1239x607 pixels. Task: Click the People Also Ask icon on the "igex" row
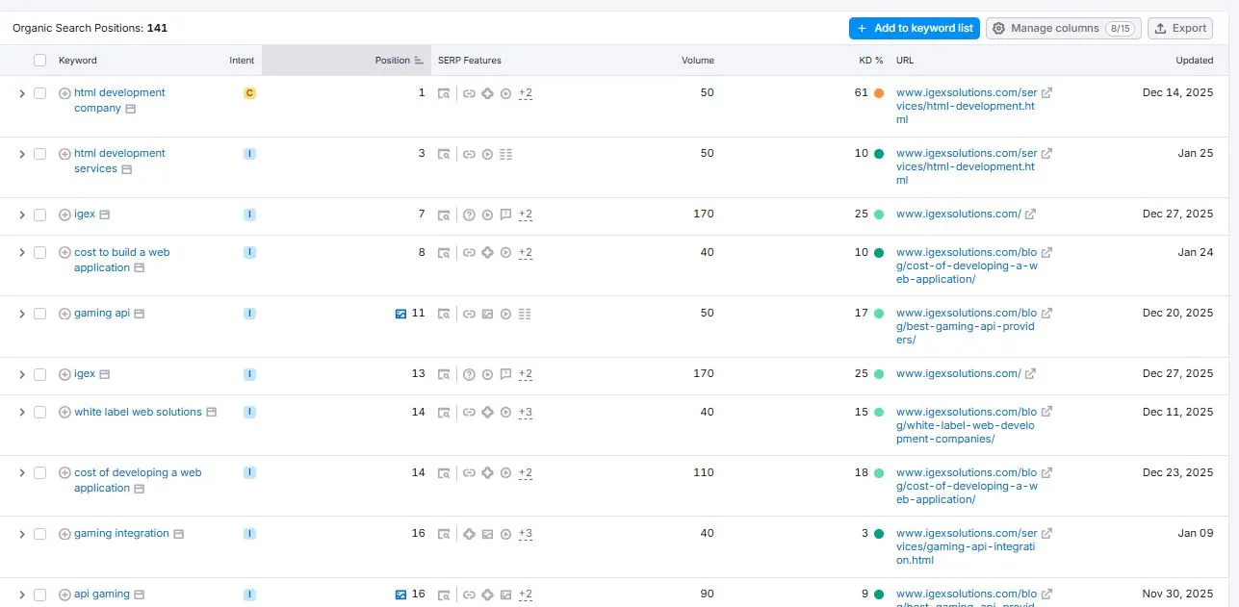point(469,214)
